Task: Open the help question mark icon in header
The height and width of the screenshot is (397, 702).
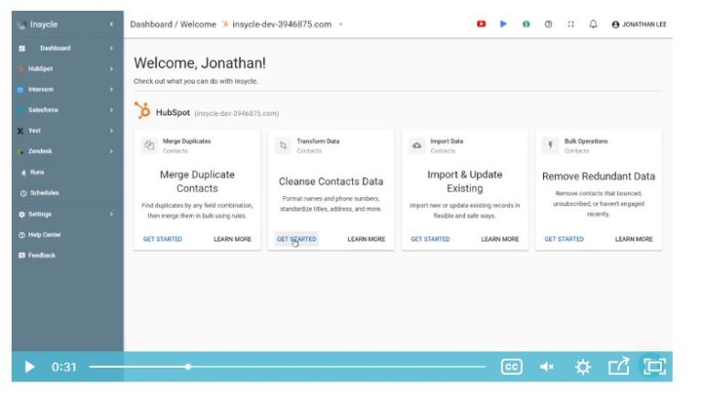Action: (x=548, y=25)
